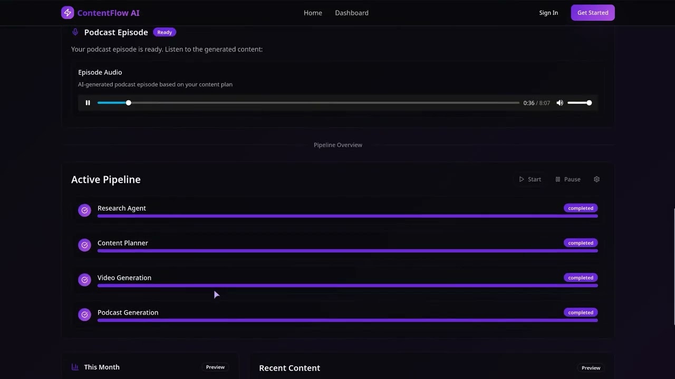Click the Ready badge on Podcast Episode
The width and height of the screenshot is (675, 379).
(165, 32)
